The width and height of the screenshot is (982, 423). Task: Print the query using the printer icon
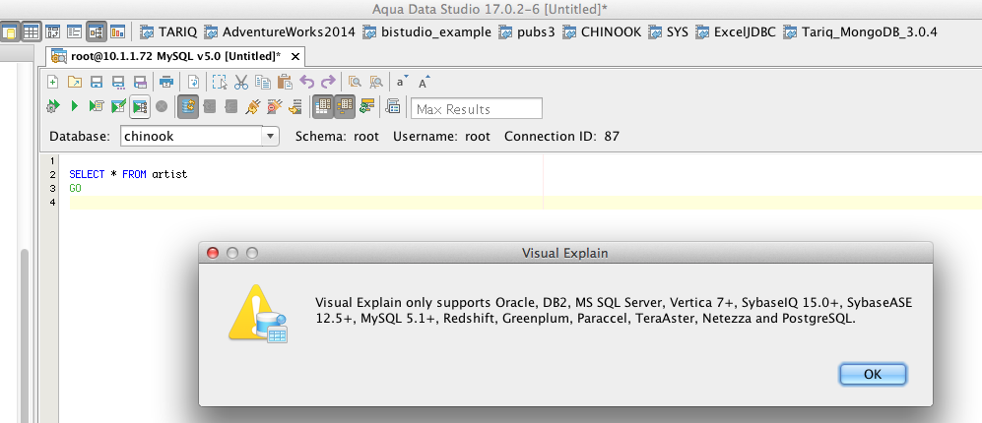tap(165, 82)
